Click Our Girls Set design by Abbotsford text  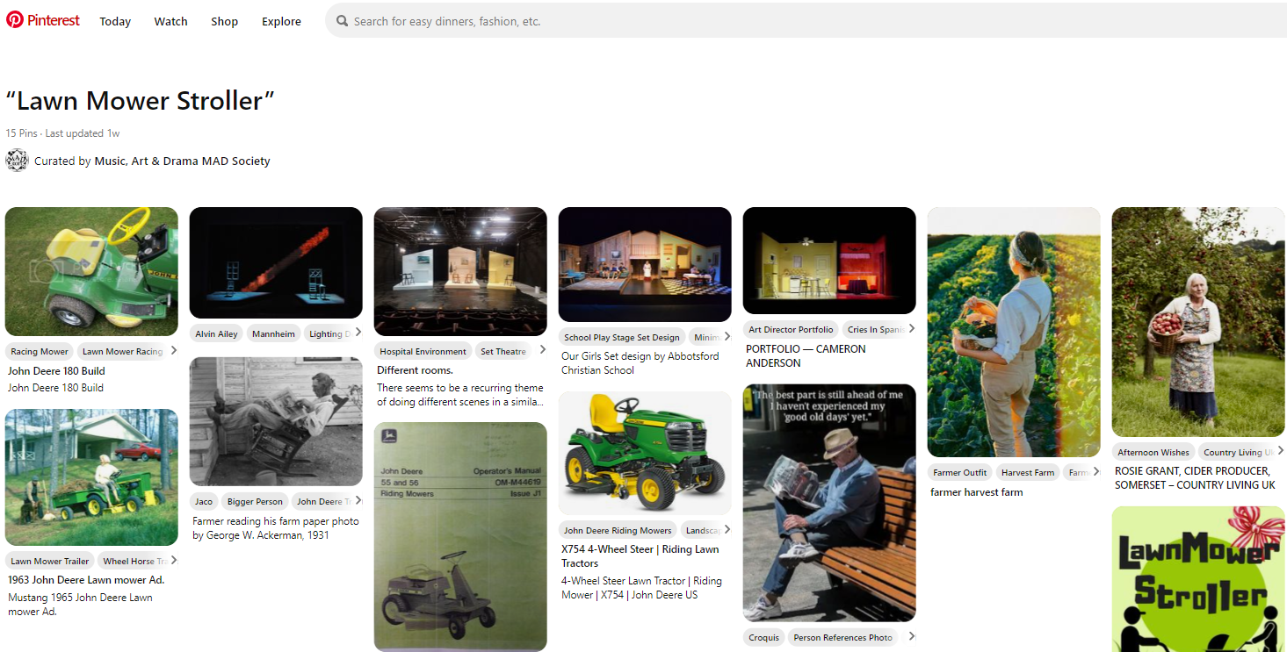coord(640,363)
